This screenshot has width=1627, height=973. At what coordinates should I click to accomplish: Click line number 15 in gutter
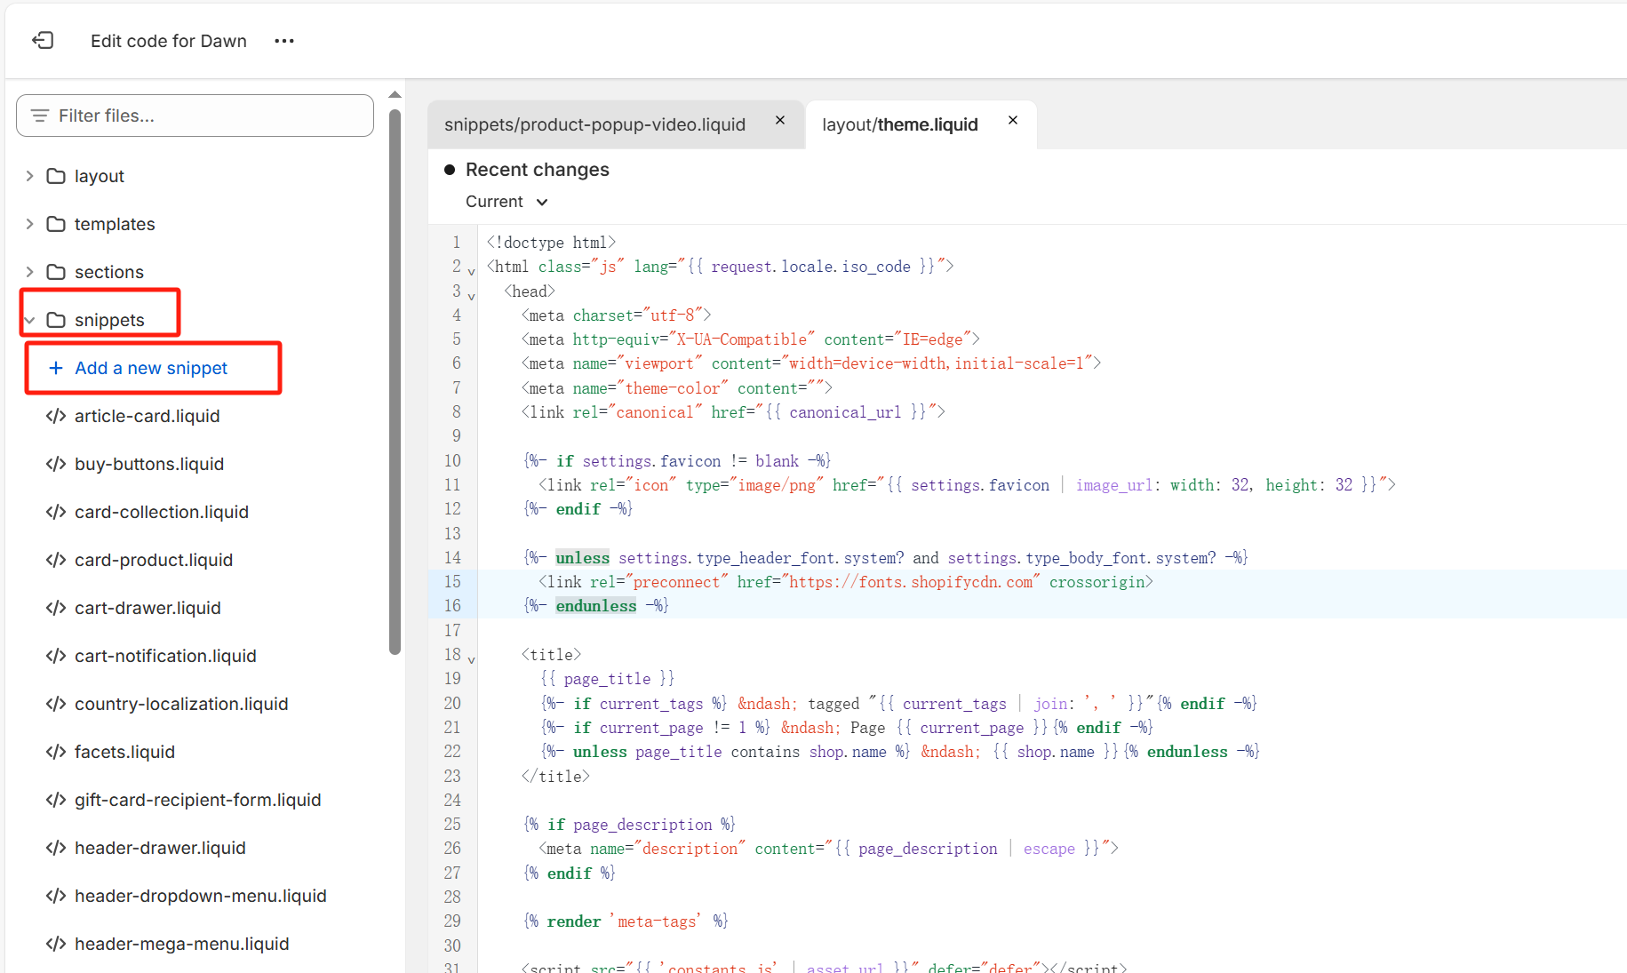tap(452, 582)
